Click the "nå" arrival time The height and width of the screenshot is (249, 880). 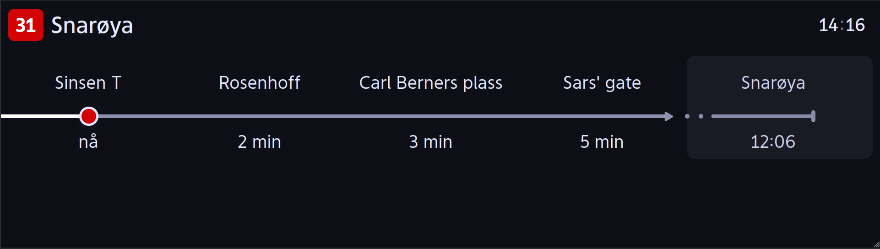click(88, 141)
